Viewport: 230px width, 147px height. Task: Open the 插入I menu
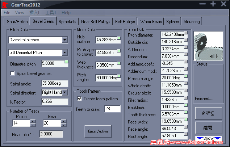pos(34,13)
